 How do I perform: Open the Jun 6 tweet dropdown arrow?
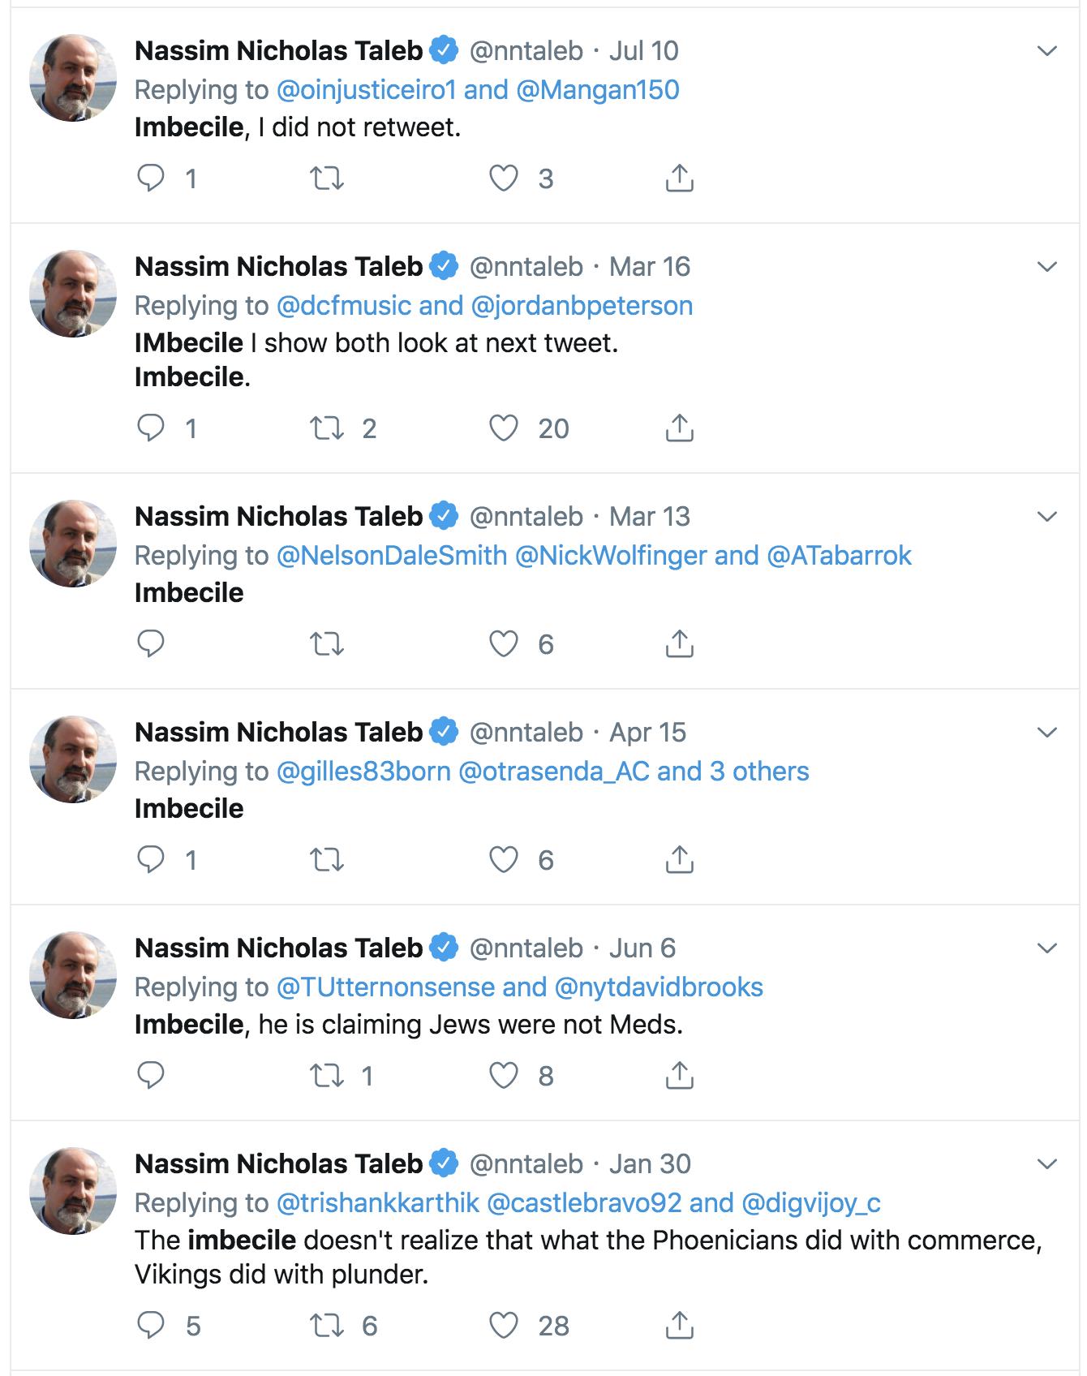pyautogui.click(x=1047, y=948)
